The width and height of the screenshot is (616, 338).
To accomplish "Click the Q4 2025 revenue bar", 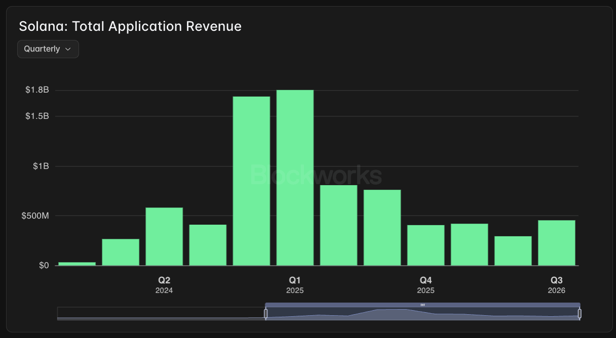I will coord(426,245).
